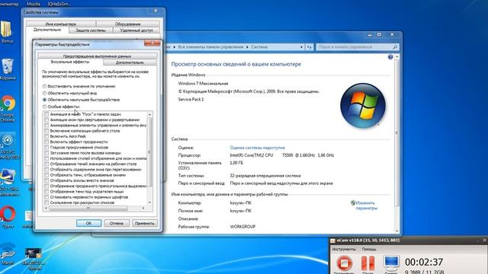Pause recording in oCam
This screenshot has width=488, height=274.
[x=368, y=263]
